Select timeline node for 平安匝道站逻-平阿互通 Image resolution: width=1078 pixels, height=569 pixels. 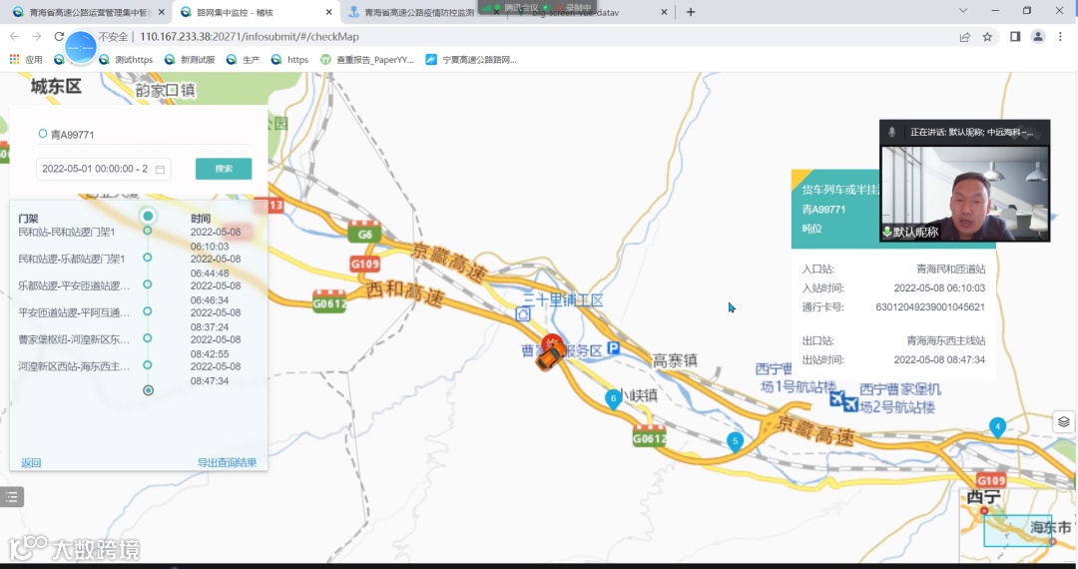coord(147,311)
